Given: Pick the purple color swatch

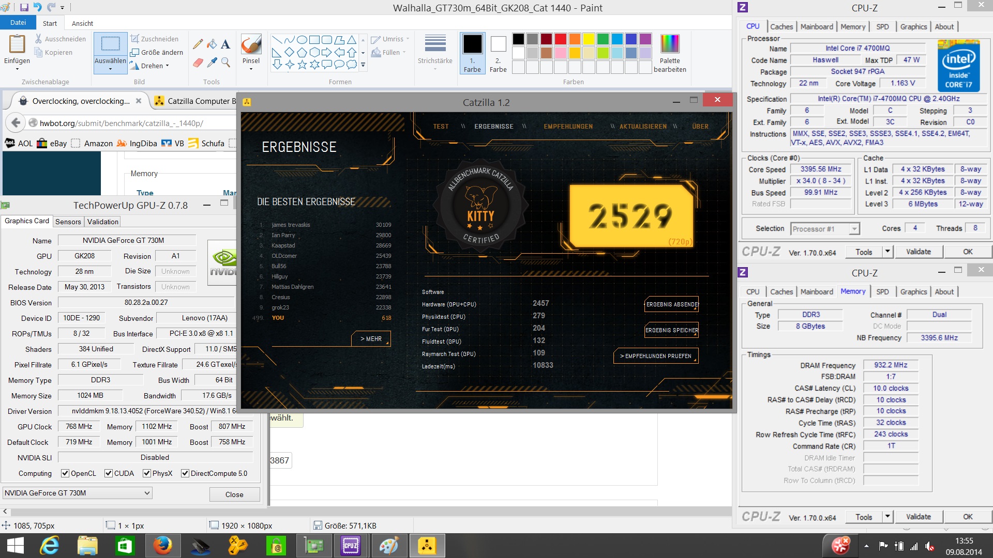Looking at the screenshot, I should (x=645, y=39).
